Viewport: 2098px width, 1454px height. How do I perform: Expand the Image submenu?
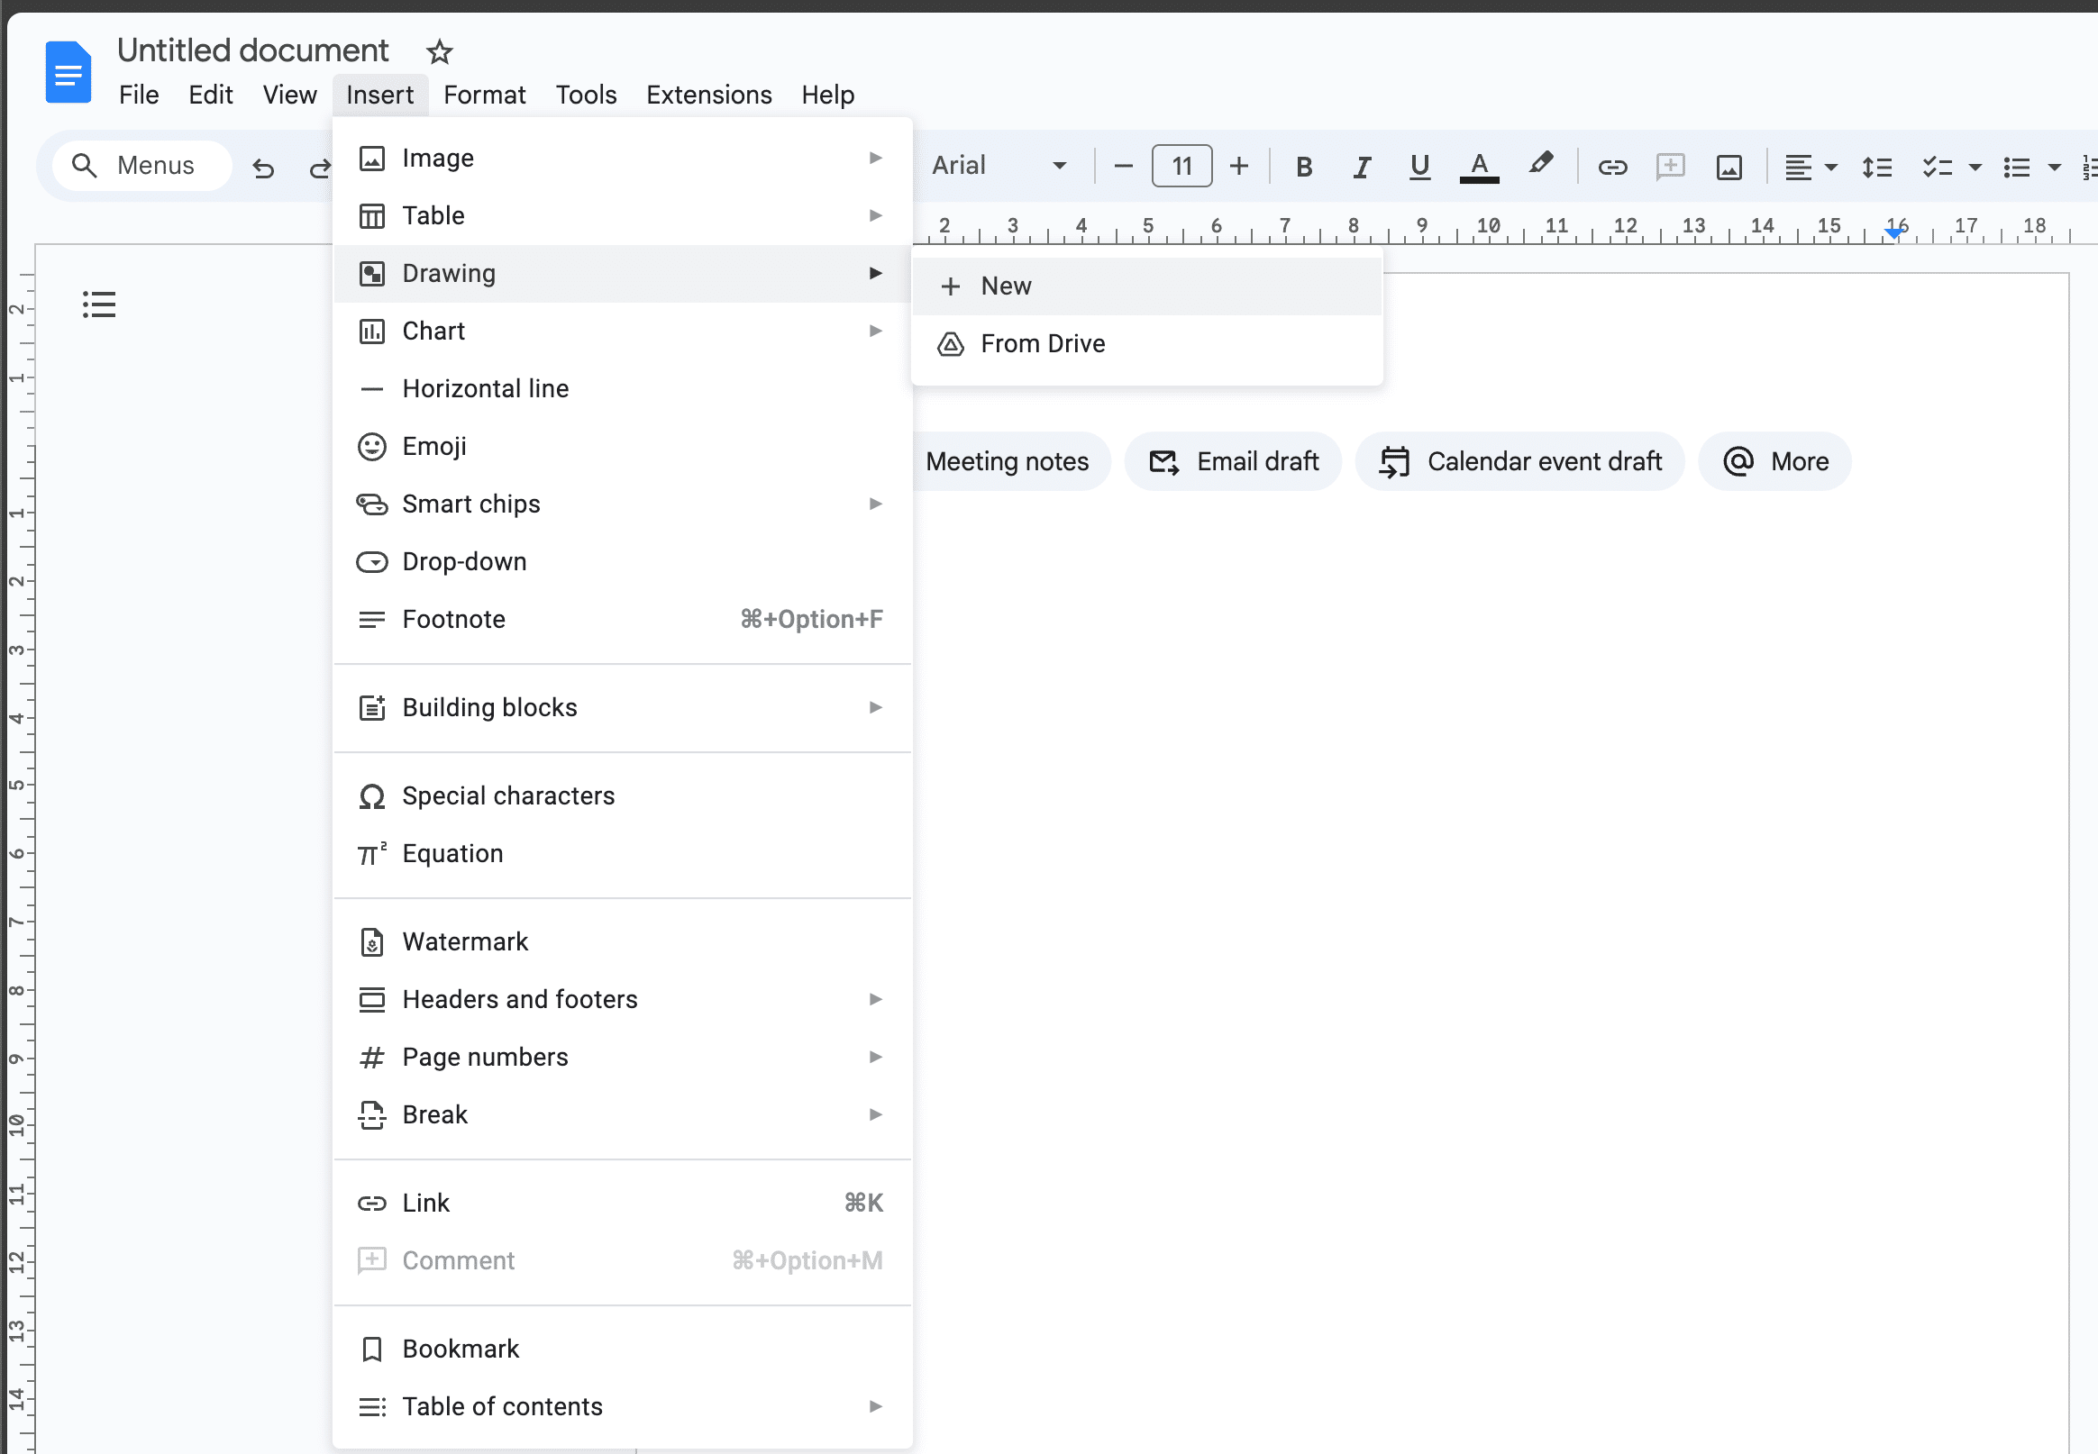(623, 159)
